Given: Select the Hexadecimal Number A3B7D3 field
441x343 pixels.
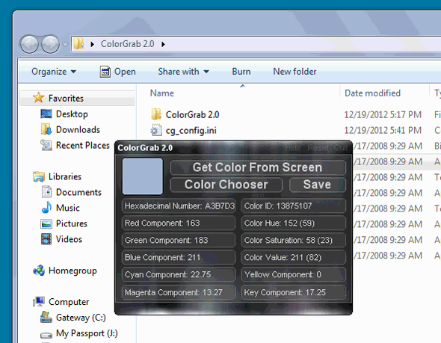Looking at the screenshot, I should [179, 206].
